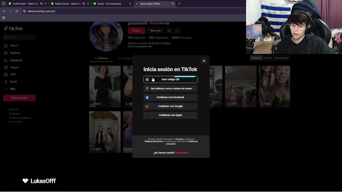The image size is (342, 192).
Task: Click the Seguir button on profile
Action: pyautogui.click(x=136, y=30)
